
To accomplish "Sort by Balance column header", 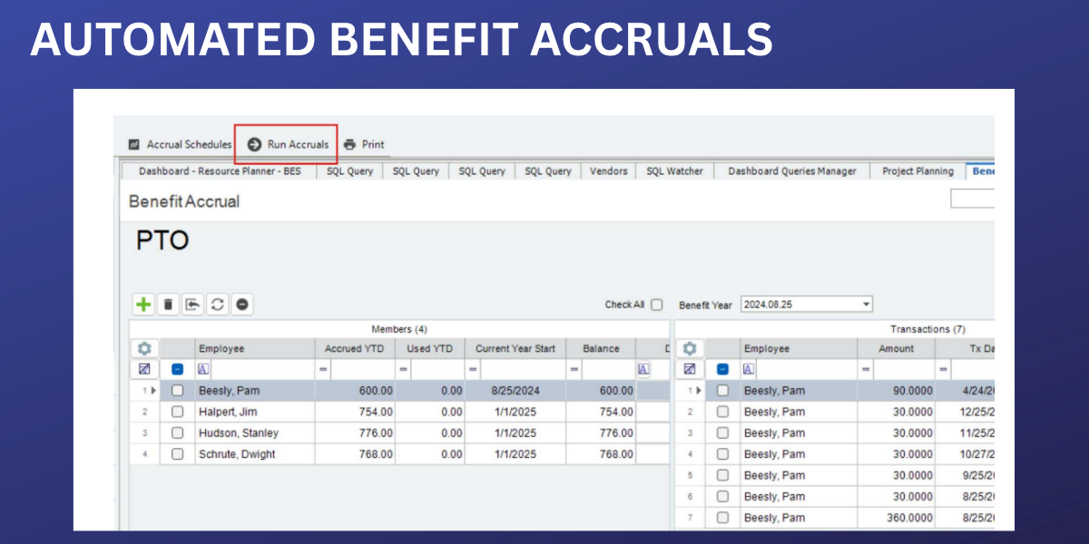I will click(x=601, y=348).
